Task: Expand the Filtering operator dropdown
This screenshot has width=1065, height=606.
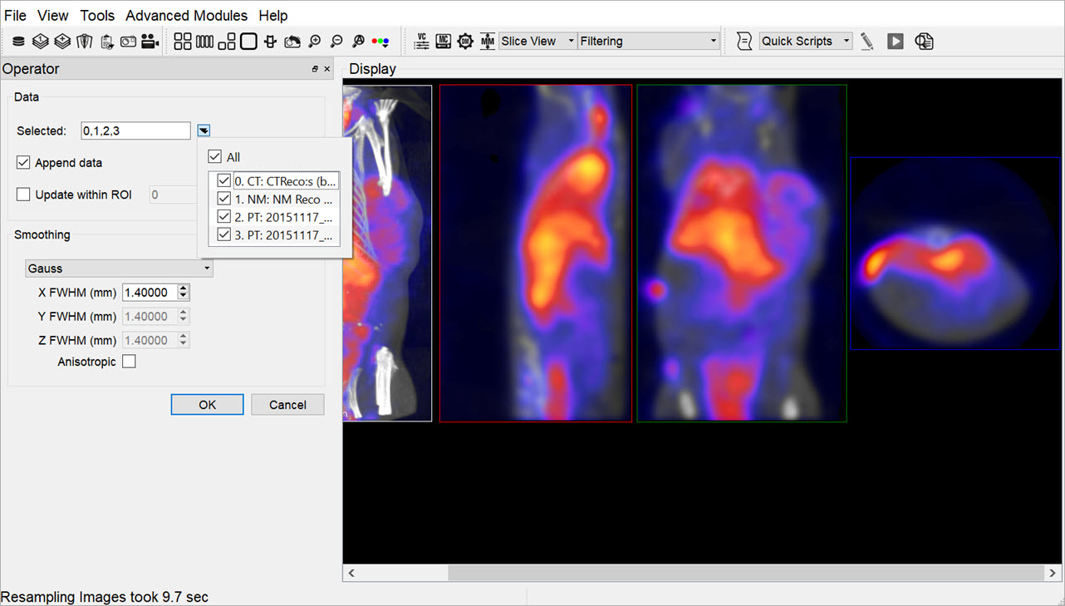Action: [648, 42]
